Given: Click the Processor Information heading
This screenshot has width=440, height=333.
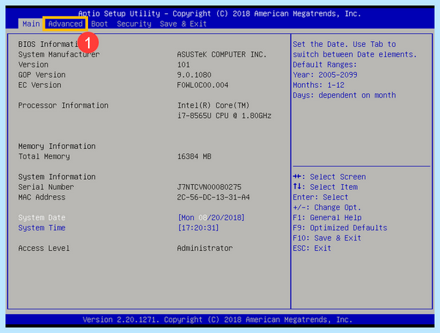Looking at the screenshot, I should [63, 106].
